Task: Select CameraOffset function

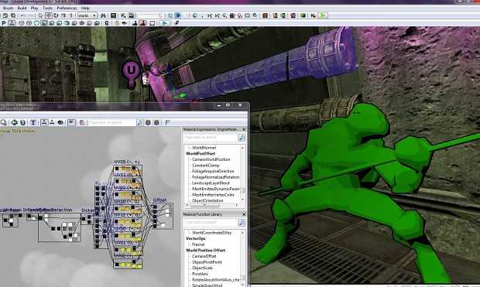Action: 204,256
